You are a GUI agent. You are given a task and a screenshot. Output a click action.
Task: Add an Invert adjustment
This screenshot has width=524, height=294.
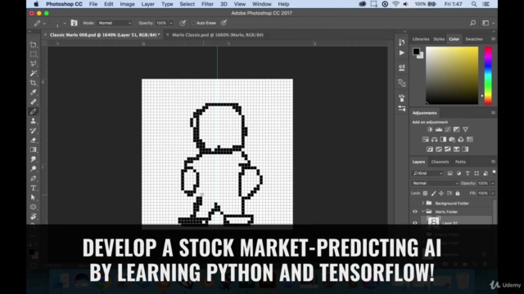[x=430, y=149]
